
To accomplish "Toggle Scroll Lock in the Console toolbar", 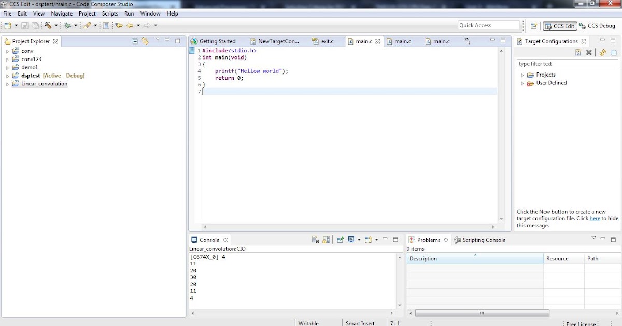I will point(326,240).
